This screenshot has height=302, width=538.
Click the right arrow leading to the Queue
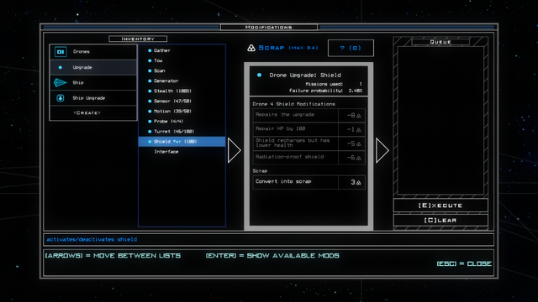click(382, 150)
